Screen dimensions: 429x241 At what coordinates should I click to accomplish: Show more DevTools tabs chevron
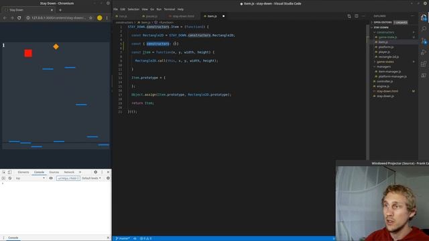point(80,172)
